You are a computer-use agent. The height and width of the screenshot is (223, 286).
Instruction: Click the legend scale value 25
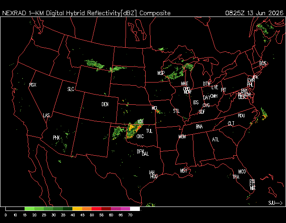(44, 215)
